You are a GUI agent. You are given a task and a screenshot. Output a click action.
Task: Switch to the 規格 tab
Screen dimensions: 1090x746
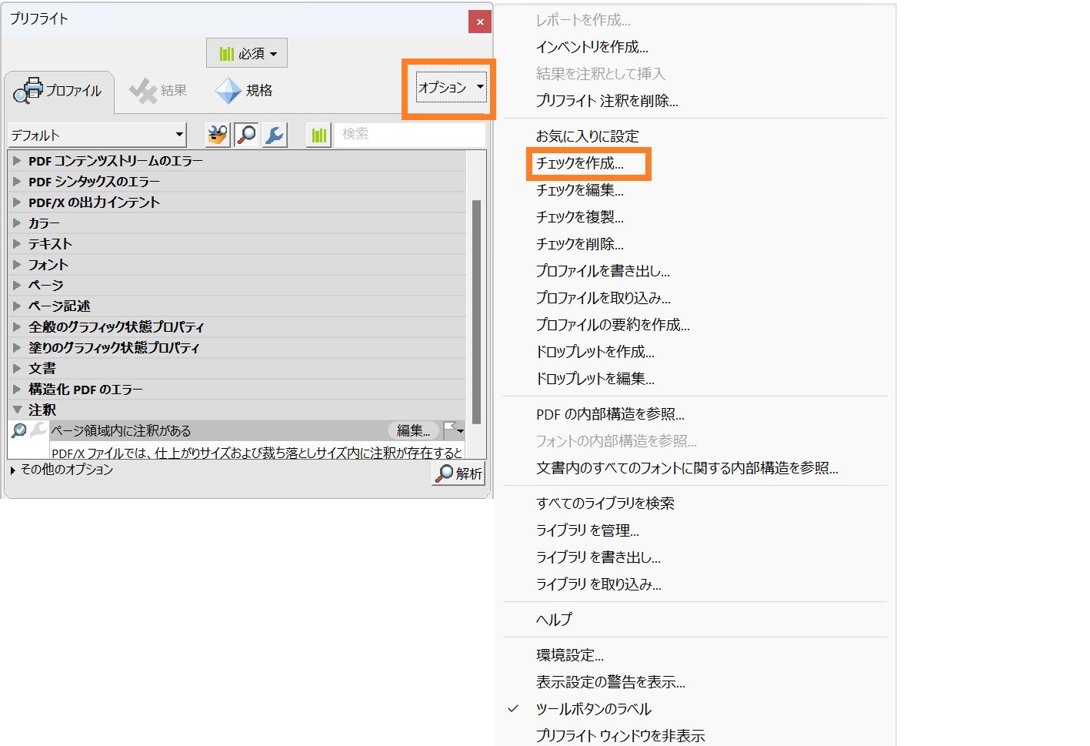244,90
